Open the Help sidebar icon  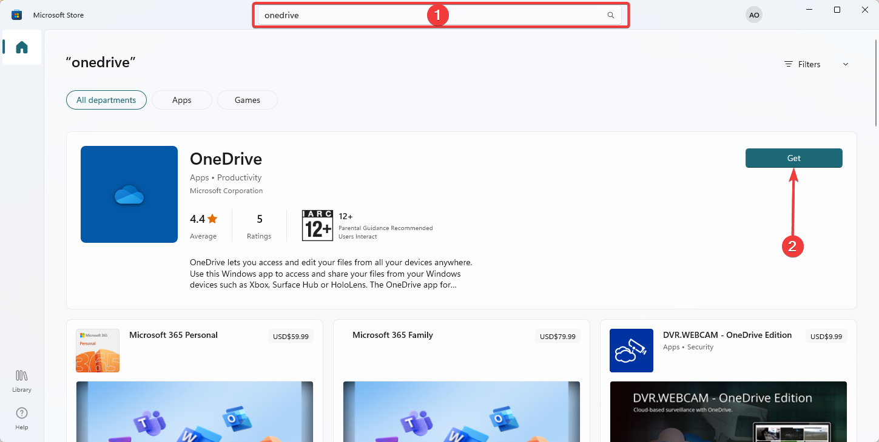tap(22, 418)
